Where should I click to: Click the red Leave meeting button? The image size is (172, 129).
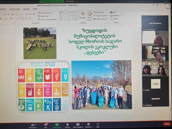pos(167,124)
